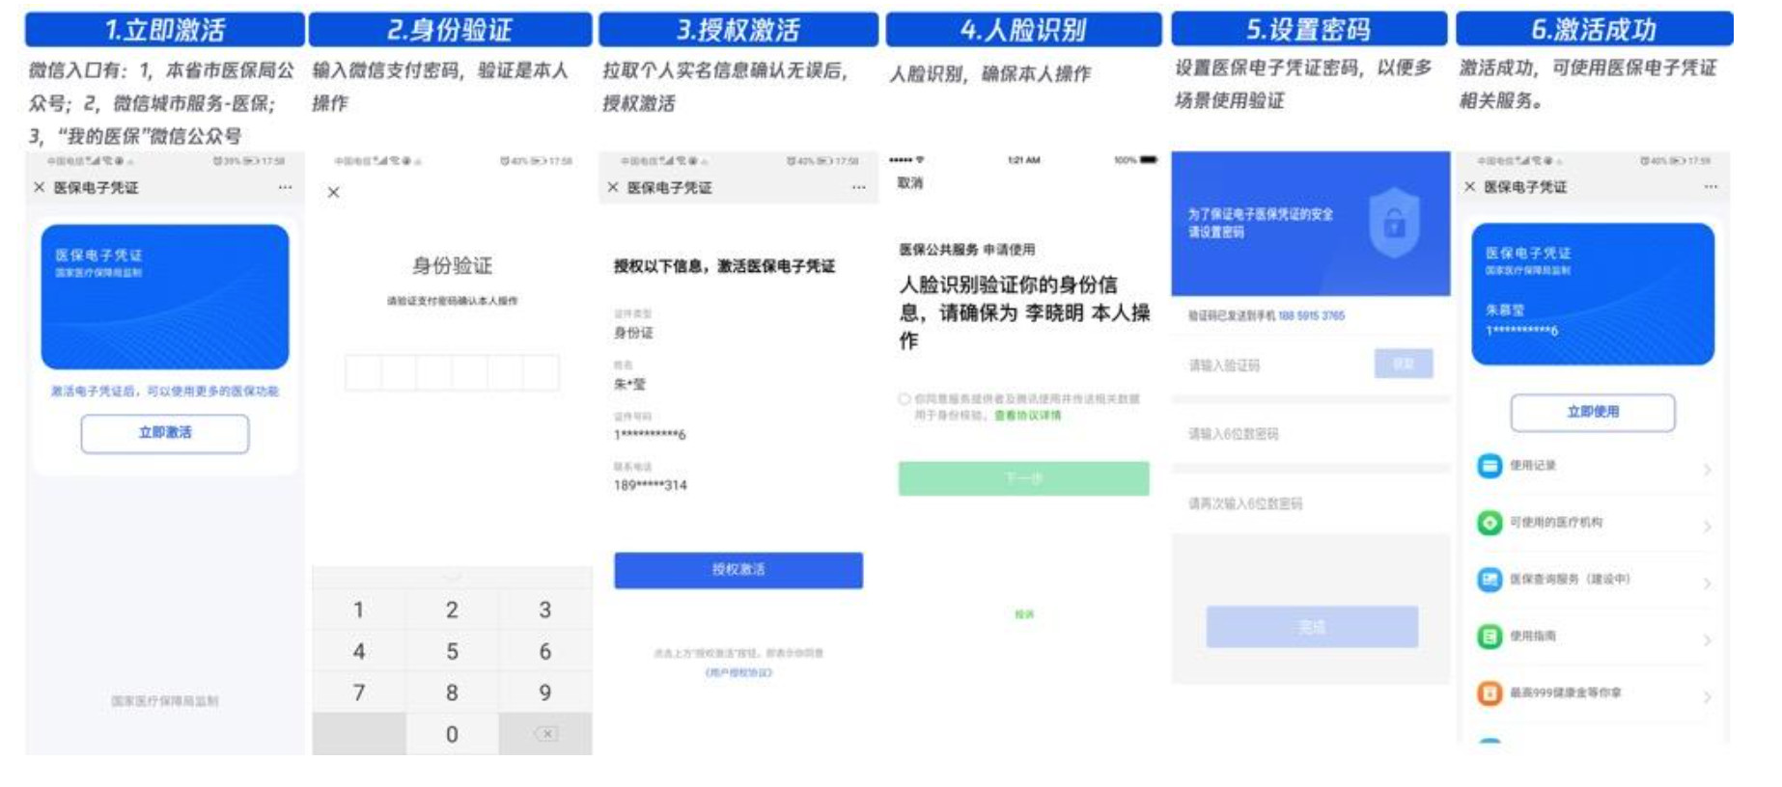The image size is (1782, 787).
Task: Click the 请输入6位数密码 field
Action: tap(1311, 434)
